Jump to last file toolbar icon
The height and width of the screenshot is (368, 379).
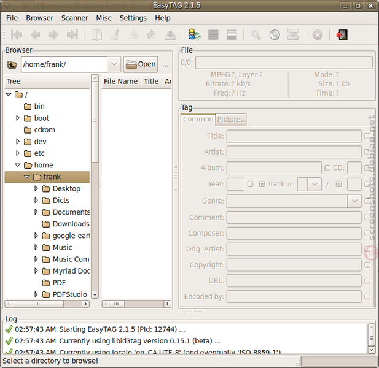click(x=72, y=35)
